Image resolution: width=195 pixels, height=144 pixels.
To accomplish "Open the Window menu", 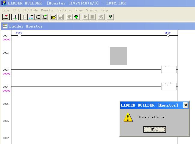I will click(91, 10).
